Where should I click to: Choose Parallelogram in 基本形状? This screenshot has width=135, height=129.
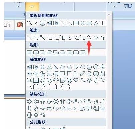63,67
